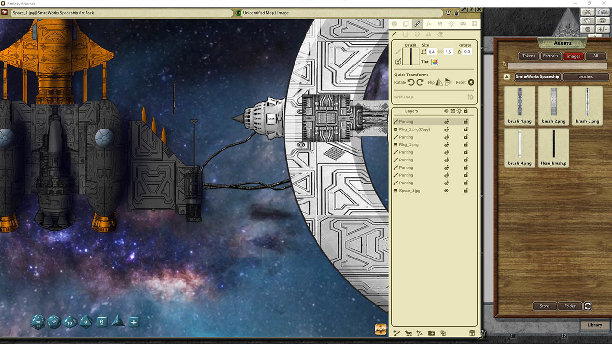Viewport: 612px width, 344px height.
Task: Open SmiteWorks Spaceship folder breadcrumb
Action: coord(537,77)
